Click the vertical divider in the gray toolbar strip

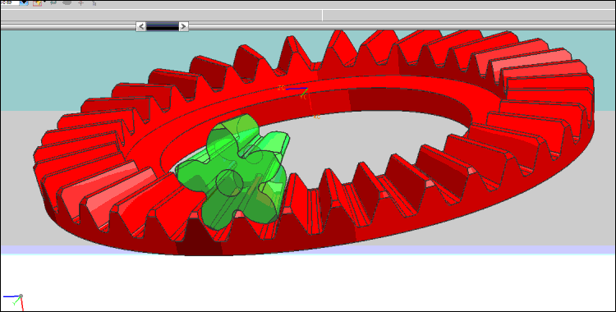pos(323,16)
